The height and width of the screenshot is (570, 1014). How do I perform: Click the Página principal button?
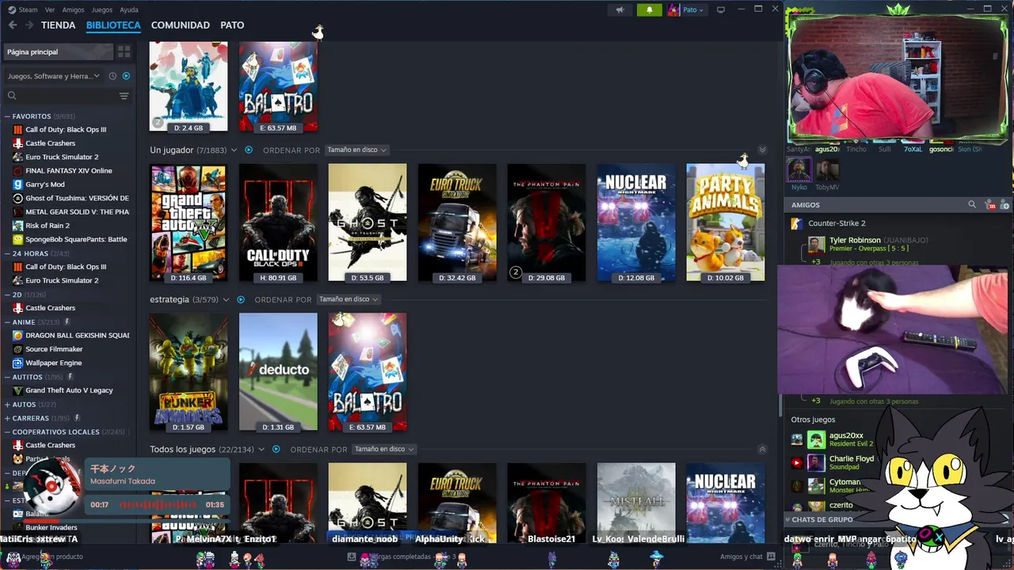click(57, 51)
